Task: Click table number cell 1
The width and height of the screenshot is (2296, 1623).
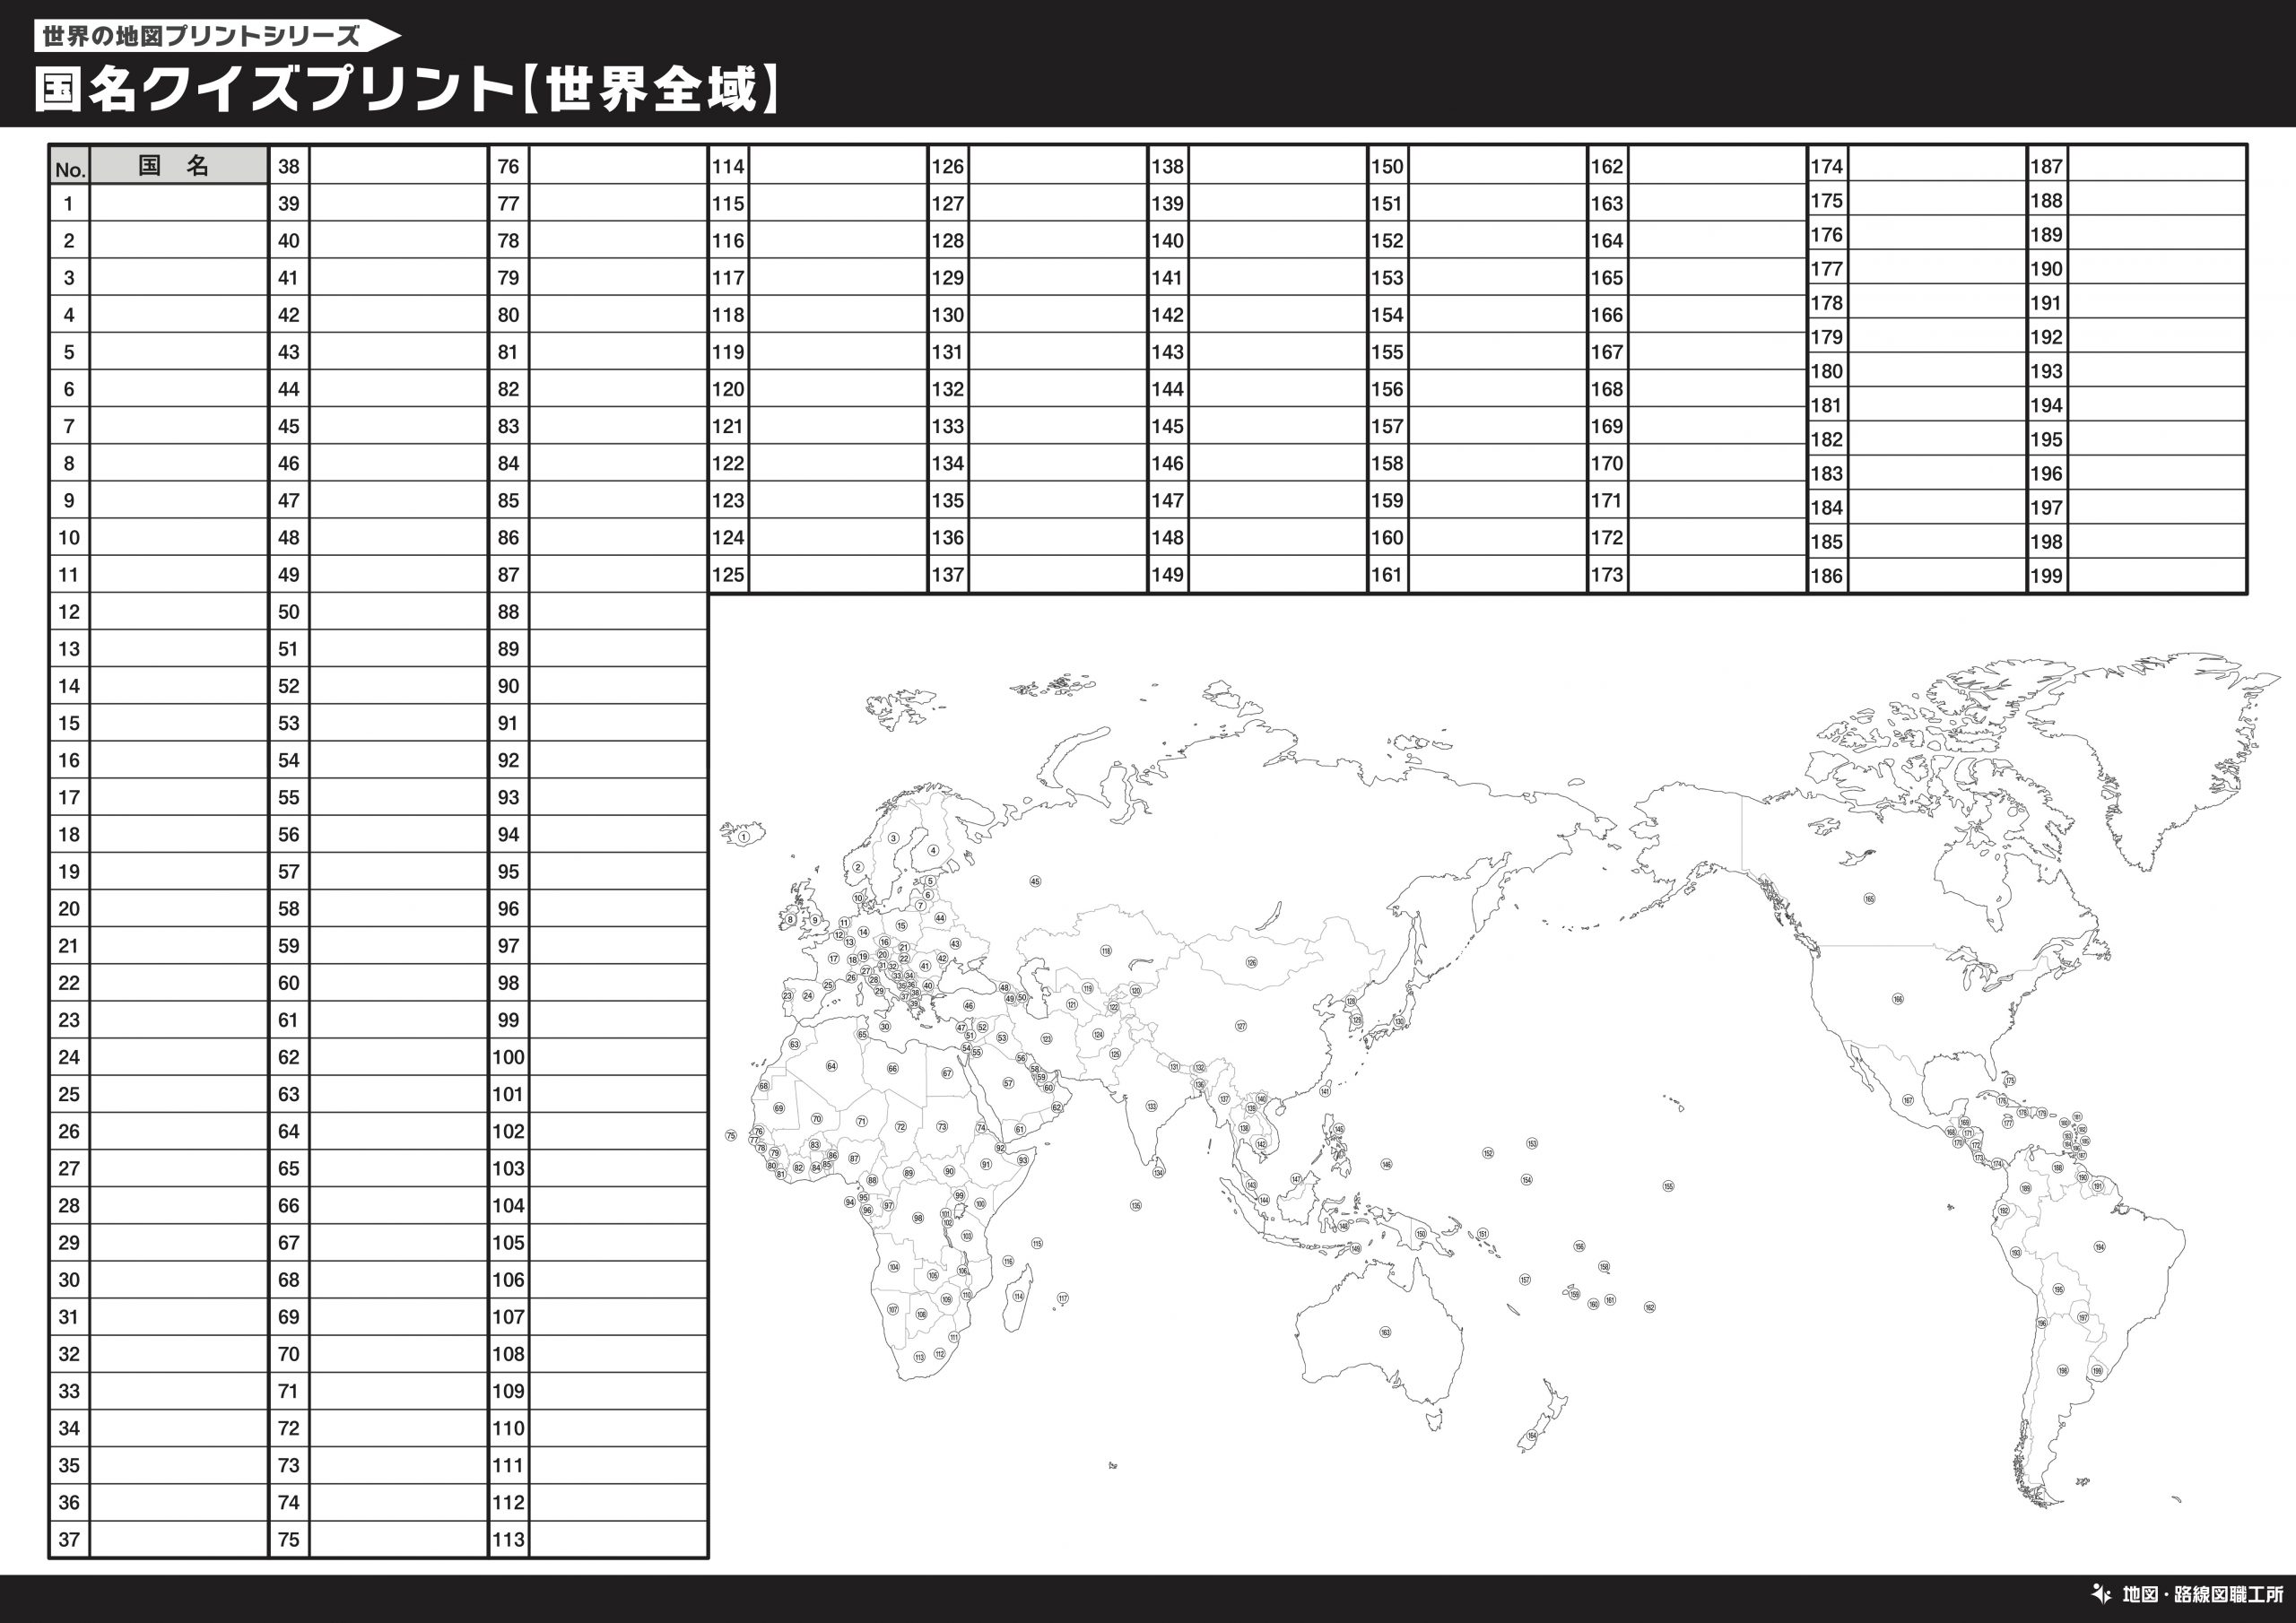Action: [69, 204]
